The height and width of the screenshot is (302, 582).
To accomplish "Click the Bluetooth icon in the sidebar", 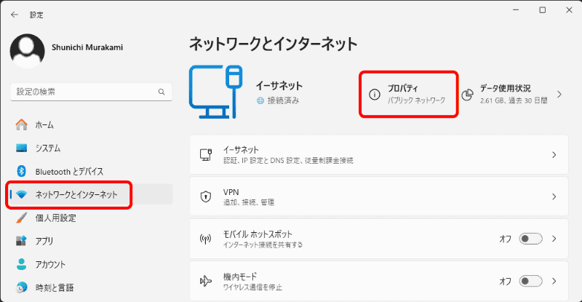I will [x=22, y=171].
